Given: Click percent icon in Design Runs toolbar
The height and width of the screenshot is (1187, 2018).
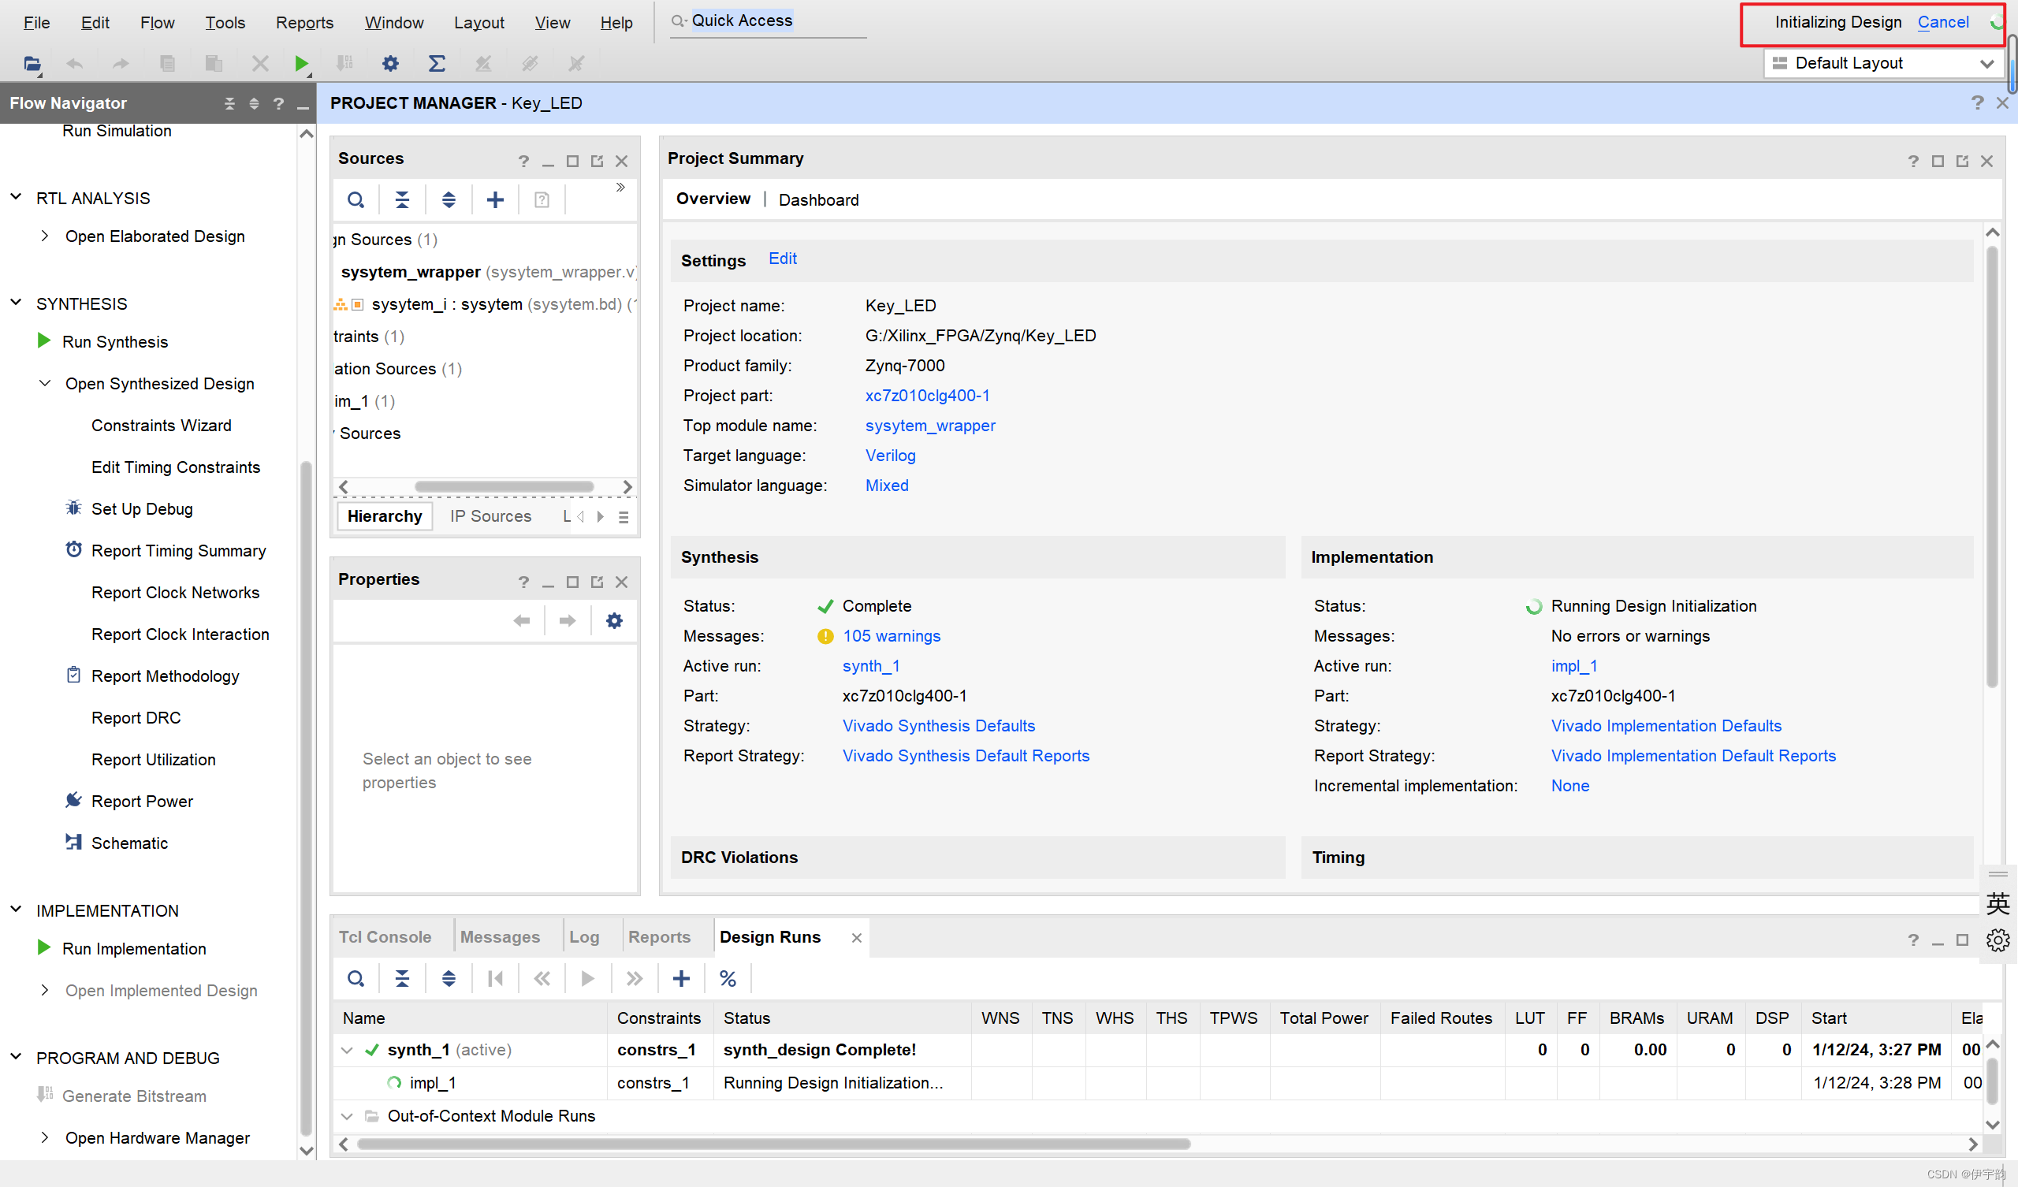Looking at the screenshot, I should pyautogui.click(x=727, y=978).
